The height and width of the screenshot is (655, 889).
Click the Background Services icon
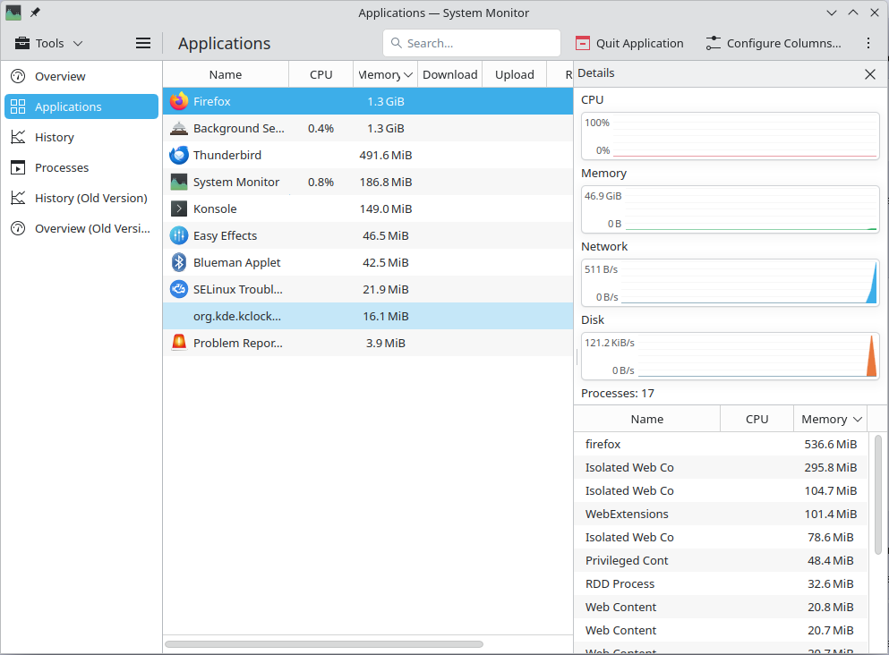point(178,128)
